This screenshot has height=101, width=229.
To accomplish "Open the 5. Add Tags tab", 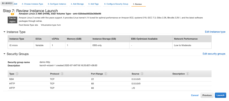I will click(x=94, y=4).
